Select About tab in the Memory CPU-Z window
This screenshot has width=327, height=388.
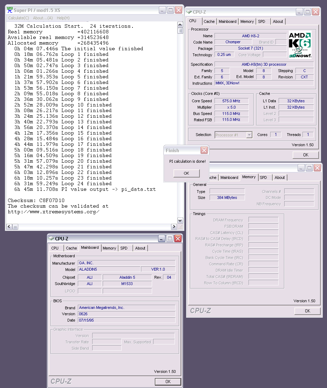pos(280,178)
